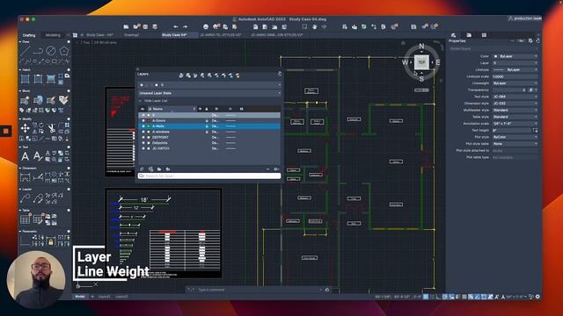Viewport: 563px width, 316px height.
Task: Toggle visibility of A-Doors layer
Action: coord(143,121)
